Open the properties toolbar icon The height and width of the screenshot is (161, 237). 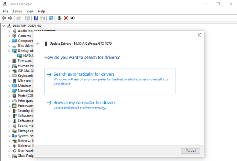[x=27, y=18]
